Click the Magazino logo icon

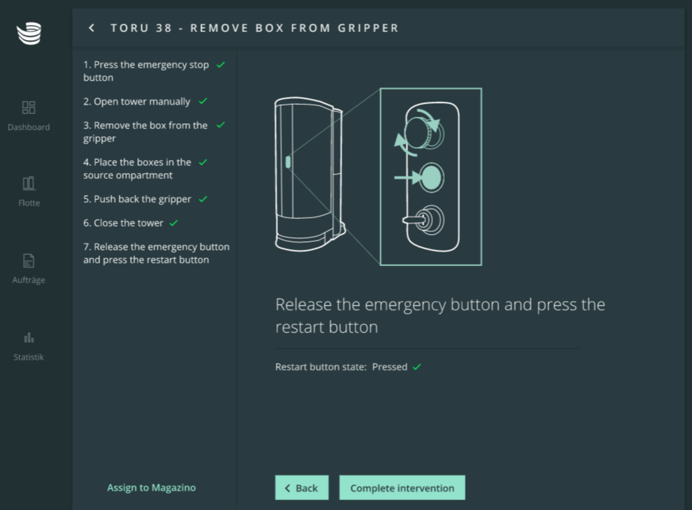29,33
